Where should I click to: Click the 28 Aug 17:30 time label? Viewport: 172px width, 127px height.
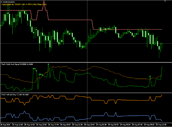[x=53, y=125]
